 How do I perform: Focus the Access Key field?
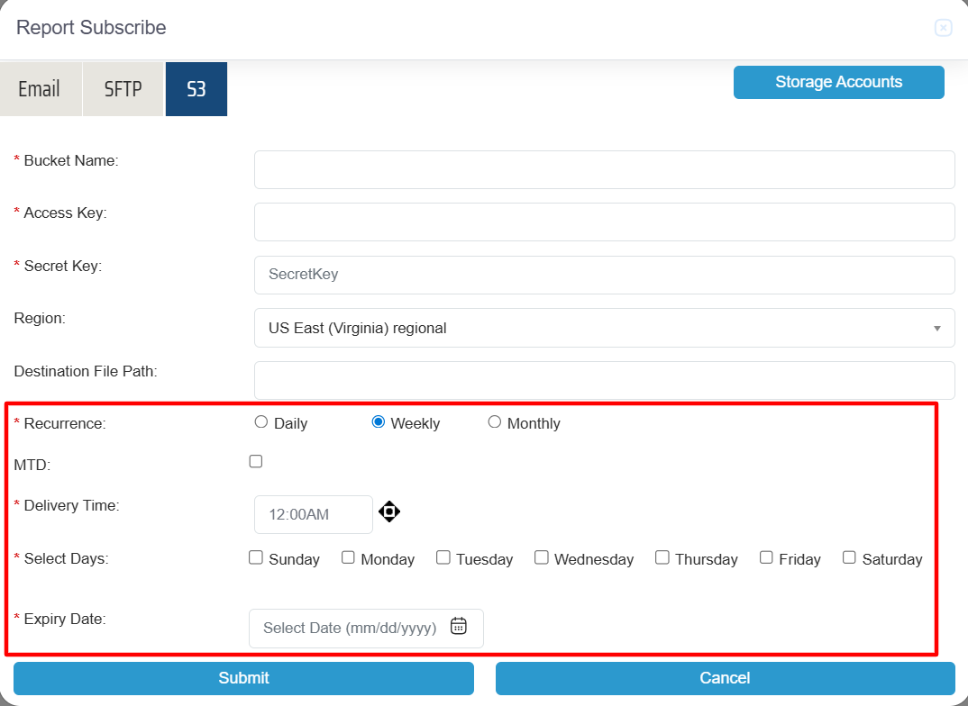coord(605,222)
